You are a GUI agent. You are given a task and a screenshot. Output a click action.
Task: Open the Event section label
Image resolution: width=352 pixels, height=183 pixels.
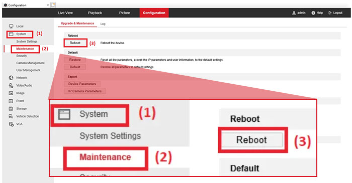click(20, 101)
